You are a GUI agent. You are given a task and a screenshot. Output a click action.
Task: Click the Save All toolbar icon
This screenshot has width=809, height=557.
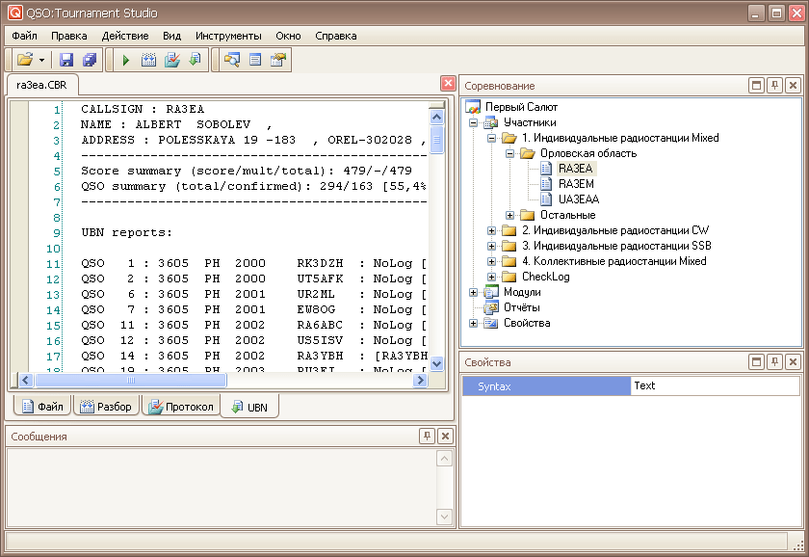pos(90,60)
